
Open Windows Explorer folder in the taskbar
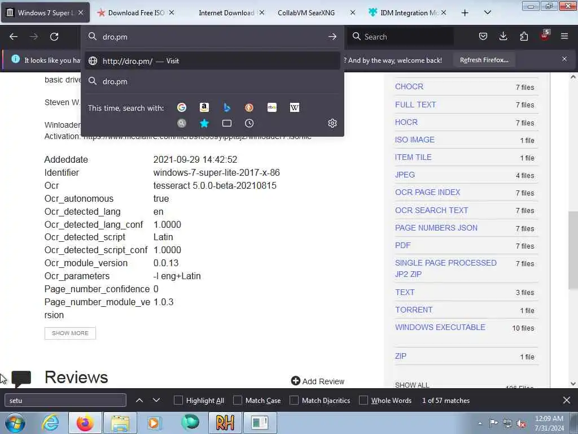click(120, 423)
